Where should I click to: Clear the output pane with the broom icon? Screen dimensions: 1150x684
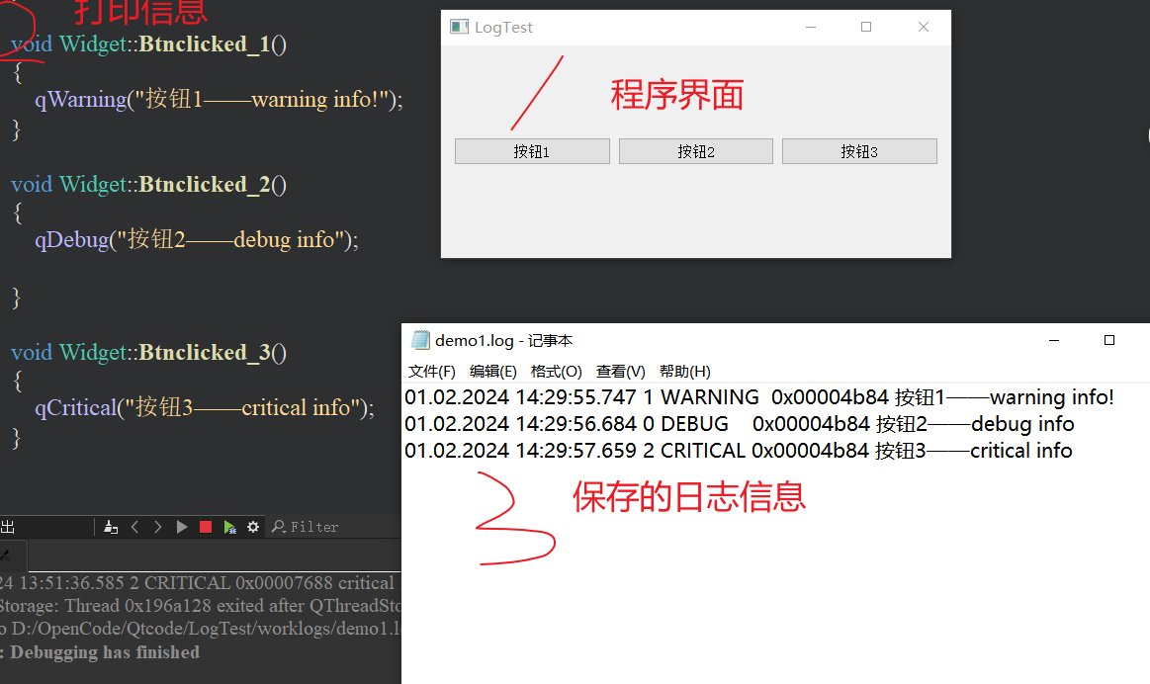coord(111,527)
